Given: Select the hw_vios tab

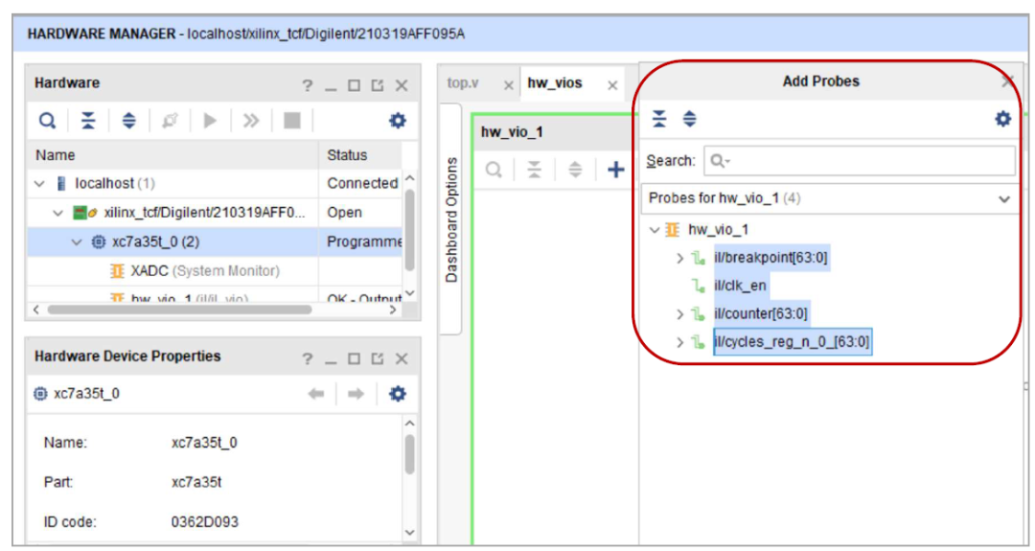Looking at the screenshot, I should (x=555, y=83).
